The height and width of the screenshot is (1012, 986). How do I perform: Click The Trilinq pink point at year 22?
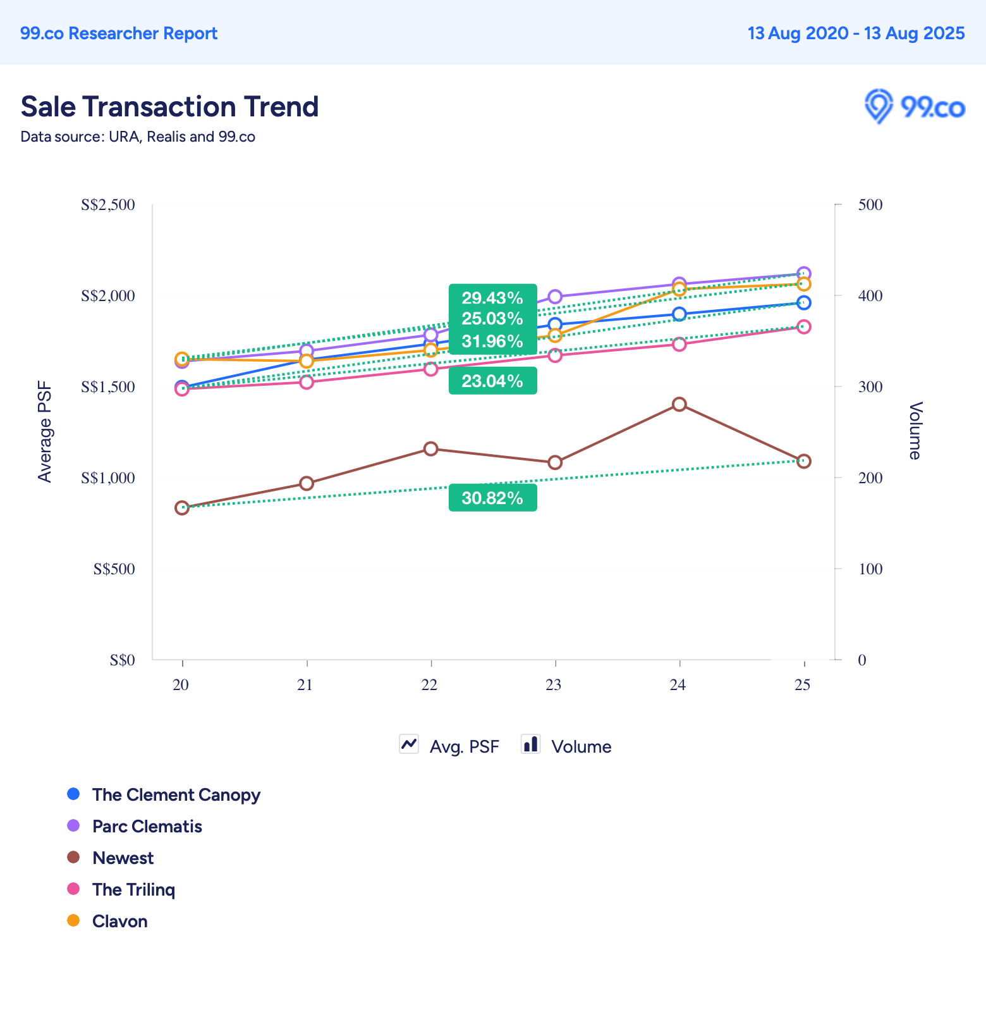[430, 369]
